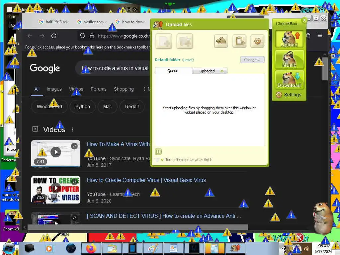This screenshot has height=255, width=340.
Task: Click the hamster desktop widget mascot
Action: coord(323,218)
